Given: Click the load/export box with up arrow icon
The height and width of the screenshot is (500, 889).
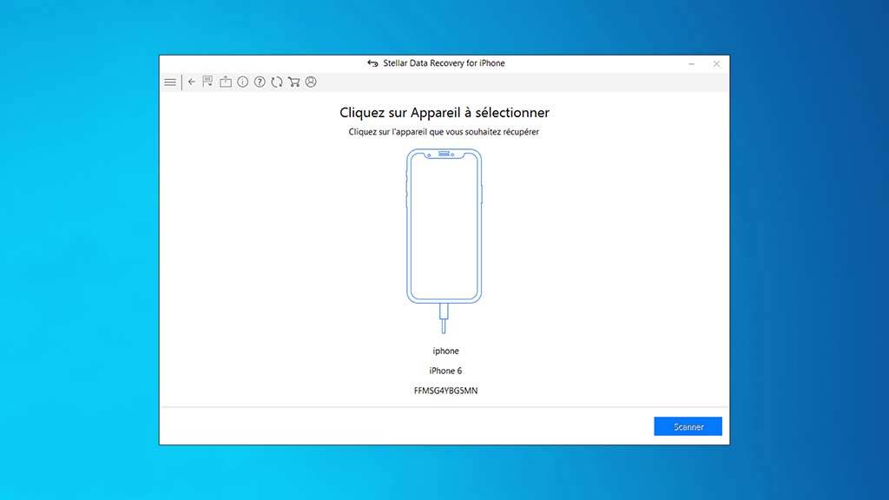Looking at the screenshot, I should (x=226, y=82).
